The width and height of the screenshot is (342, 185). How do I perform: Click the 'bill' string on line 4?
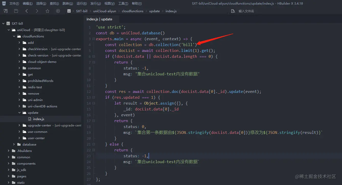pos(188,45)
